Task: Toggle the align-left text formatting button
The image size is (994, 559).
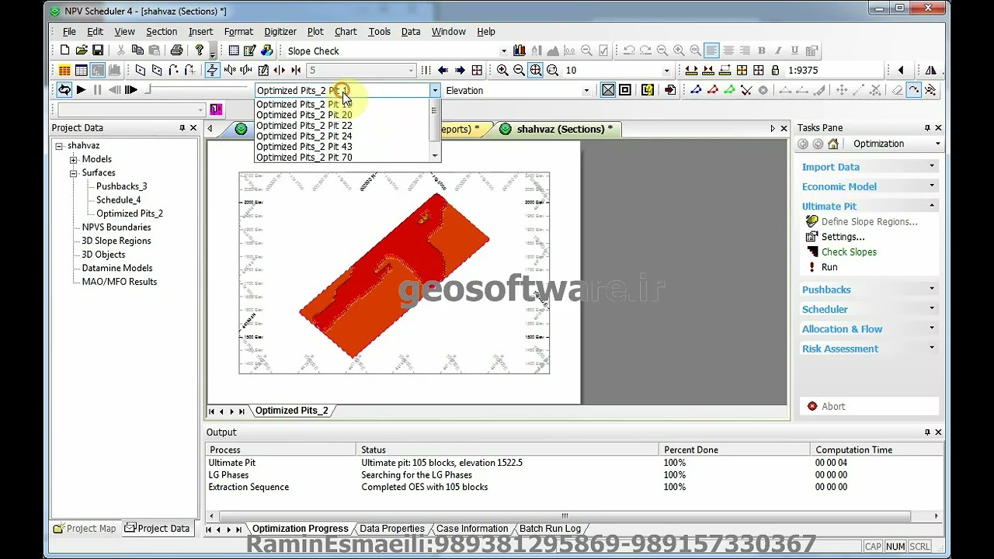Action: (711, 50)
